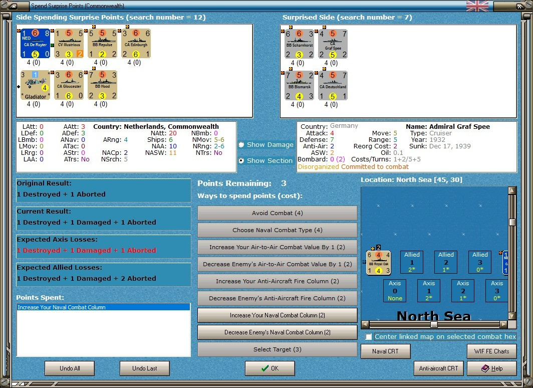
Task: Enable center linked map on selected combat hex
Action: click(369, 337)
